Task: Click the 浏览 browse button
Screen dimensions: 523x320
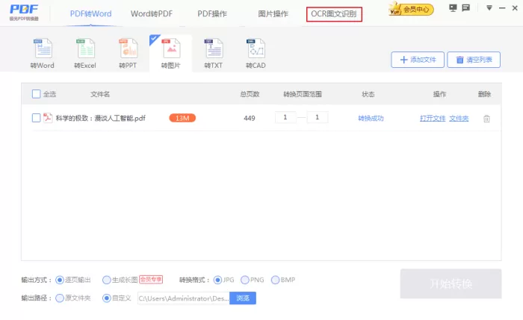Action: click(x=243, y=298)
